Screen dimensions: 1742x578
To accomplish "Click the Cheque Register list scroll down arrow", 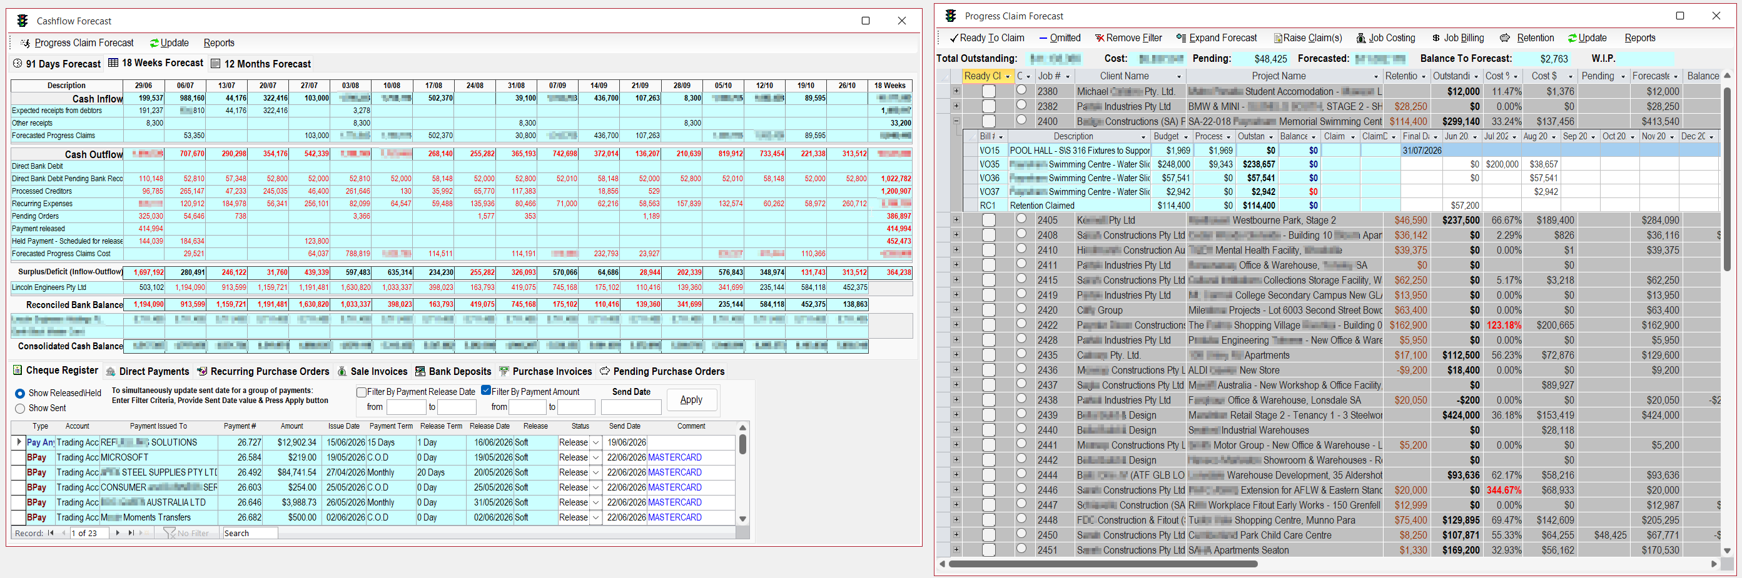I will coord(742,519).
